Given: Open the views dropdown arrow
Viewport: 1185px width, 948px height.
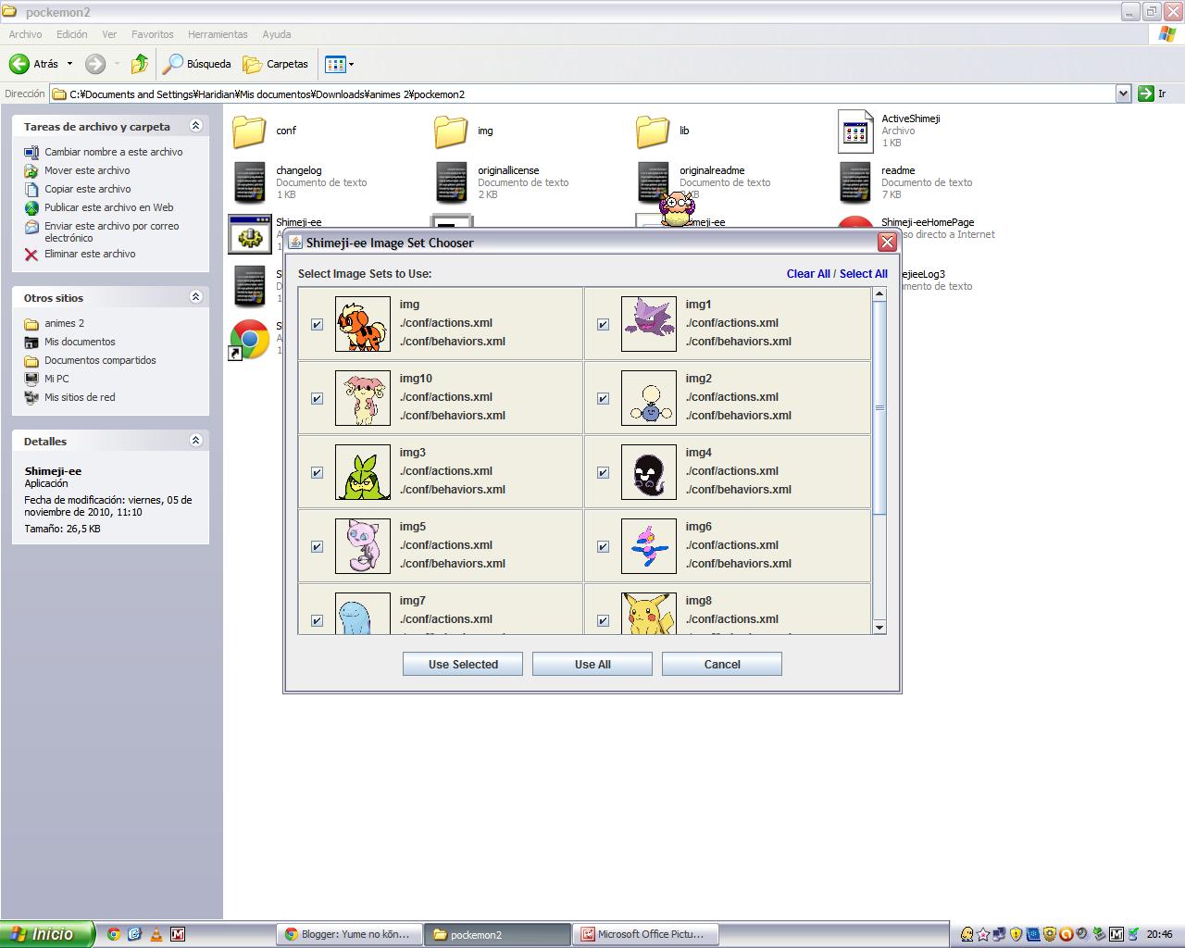Looking at the screenshot, I should pos(351,64).
